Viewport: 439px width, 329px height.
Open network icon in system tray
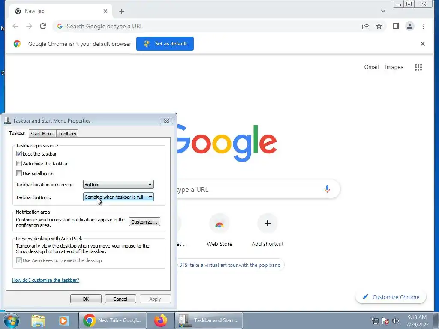(x=375, y=321)
